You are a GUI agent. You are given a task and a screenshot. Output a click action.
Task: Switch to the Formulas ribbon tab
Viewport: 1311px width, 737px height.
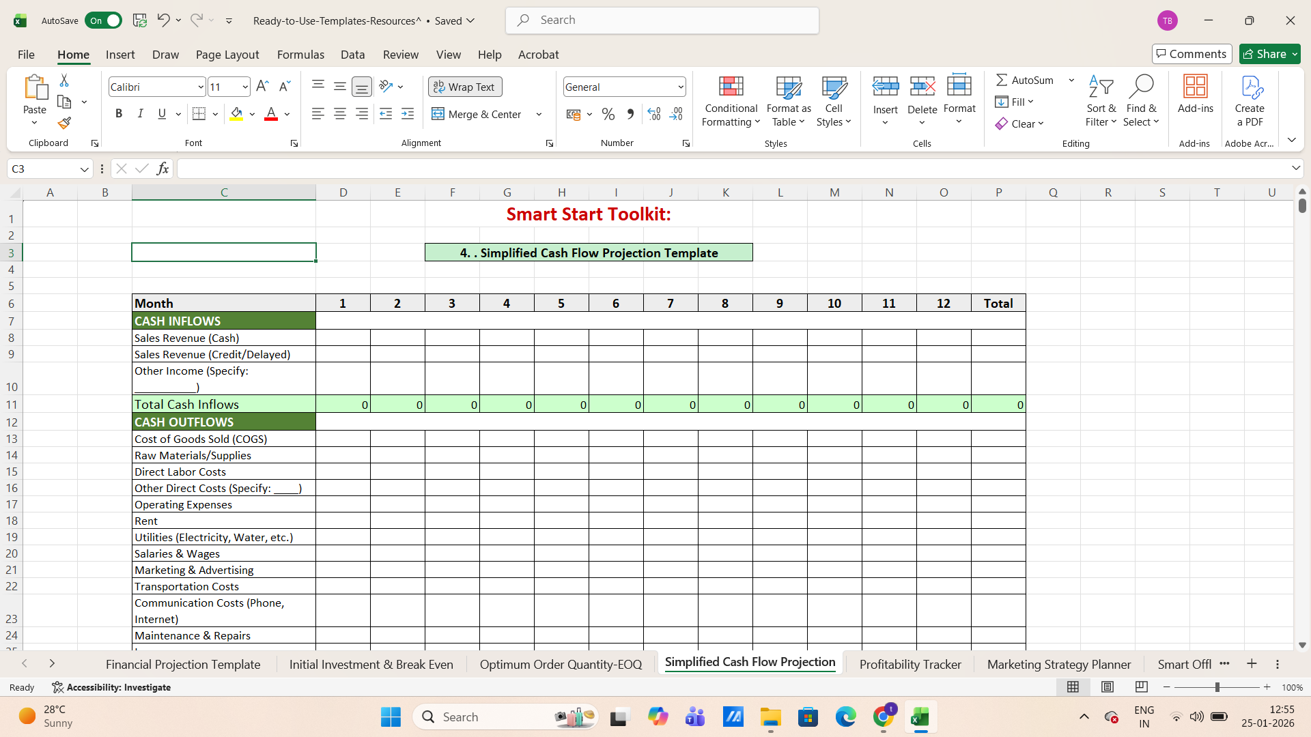[x=300, y=55]
